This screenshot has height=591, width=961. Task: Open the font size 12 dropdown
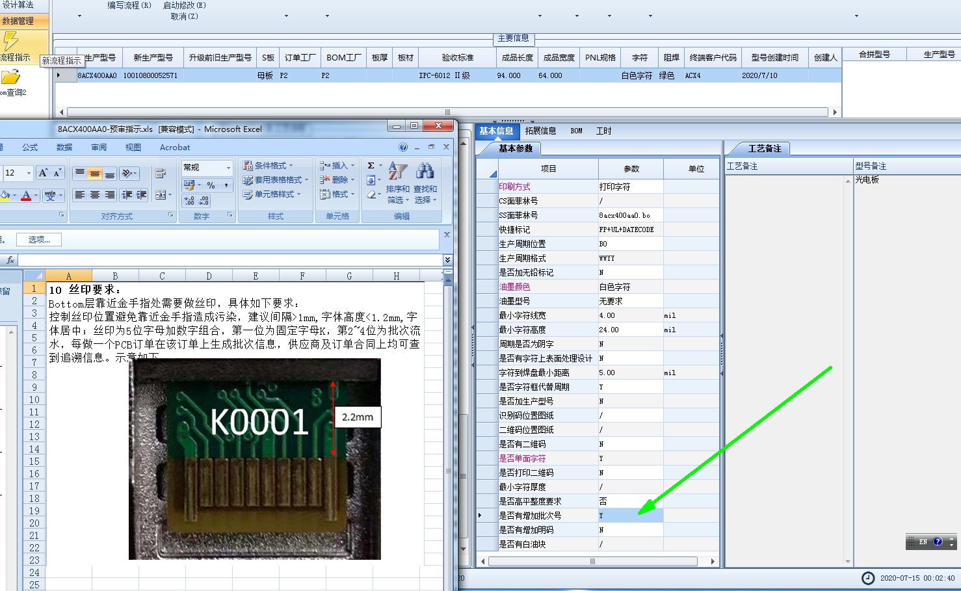pyautogui.click(x=29, y=173)
